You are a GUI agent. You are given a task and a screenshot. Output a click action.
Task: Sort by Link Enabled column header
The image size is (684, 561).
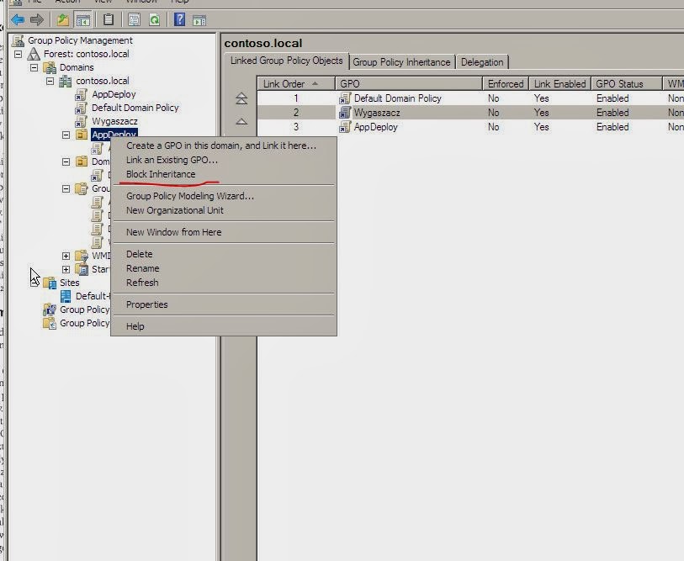click(x=559, y=84)
